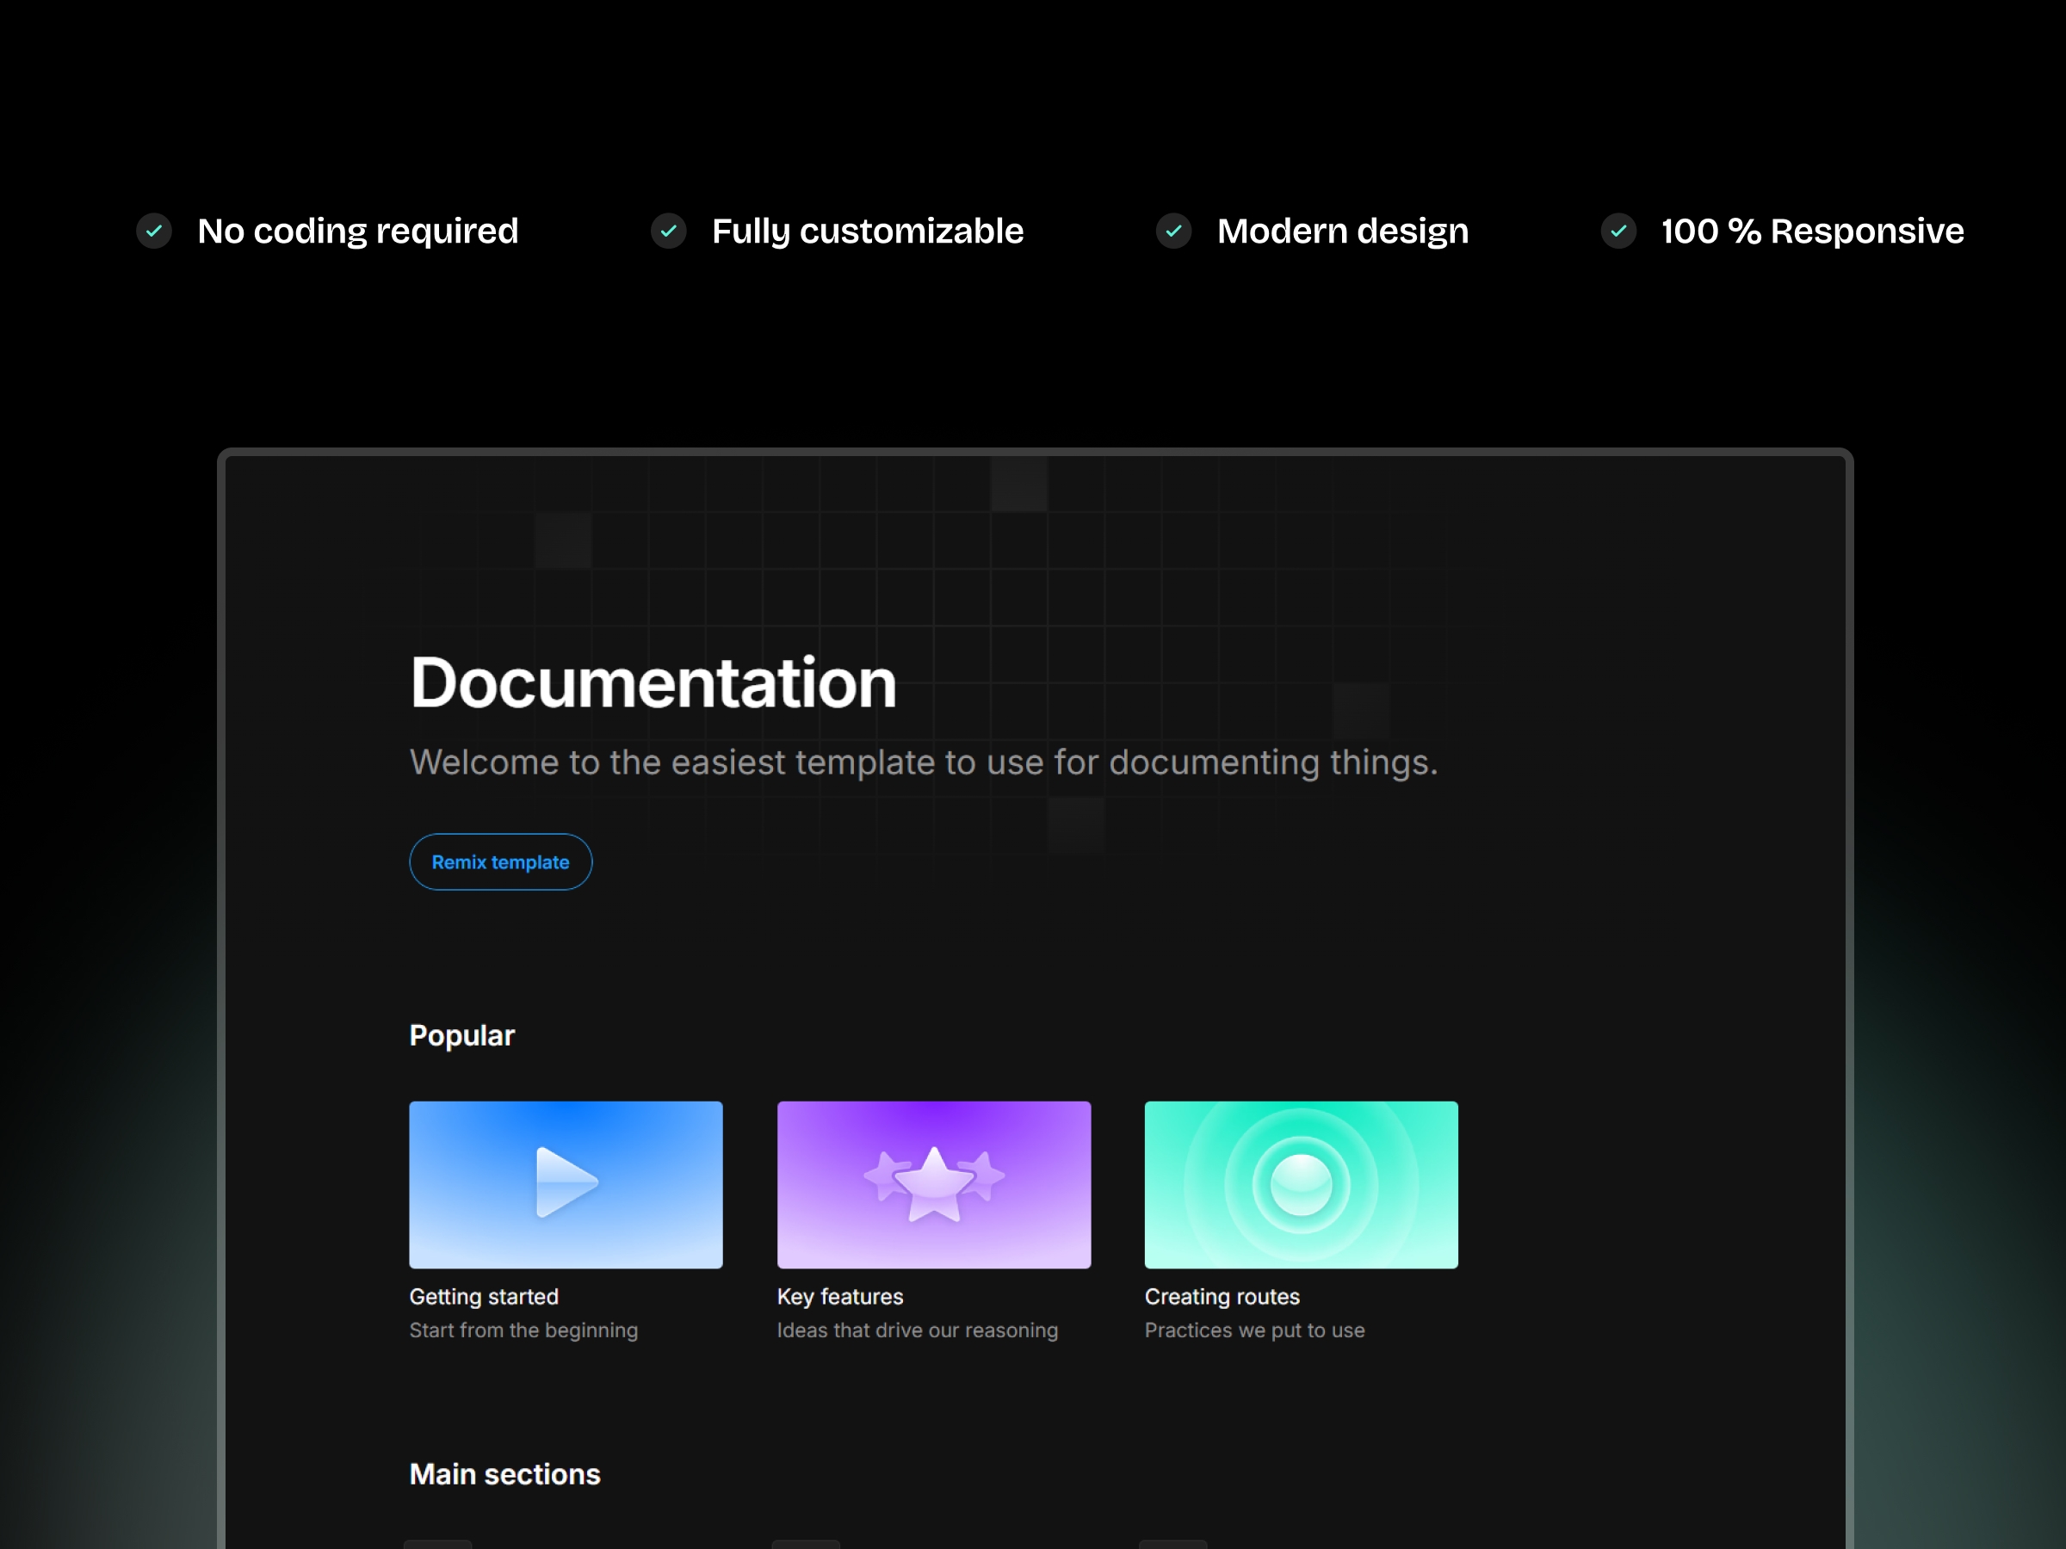Click the Popular section heading

pyautogui.click(x=461, y=1034)
